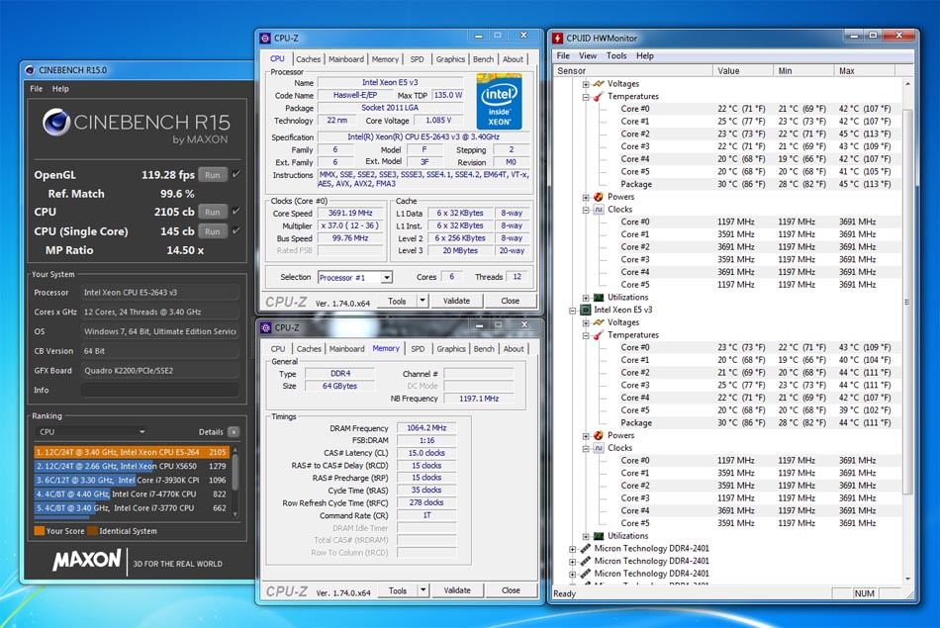Screen dimensions: 940x628
Task: Click the Voltages icon below the Intel Xeon E5 v3 row
Action: (599, 322)
